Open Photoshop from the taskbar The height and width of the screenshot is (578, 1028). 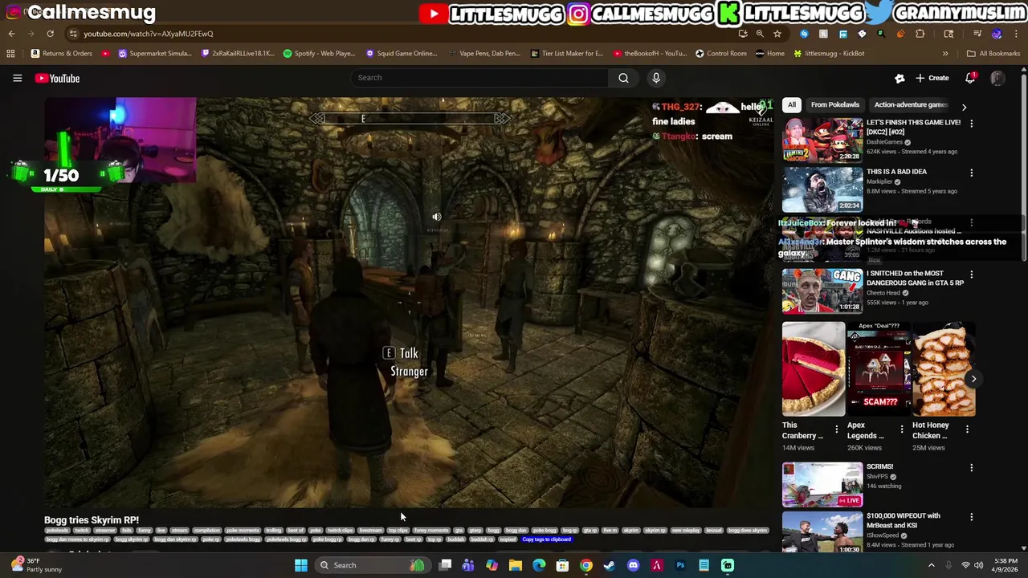pos(680,565)
